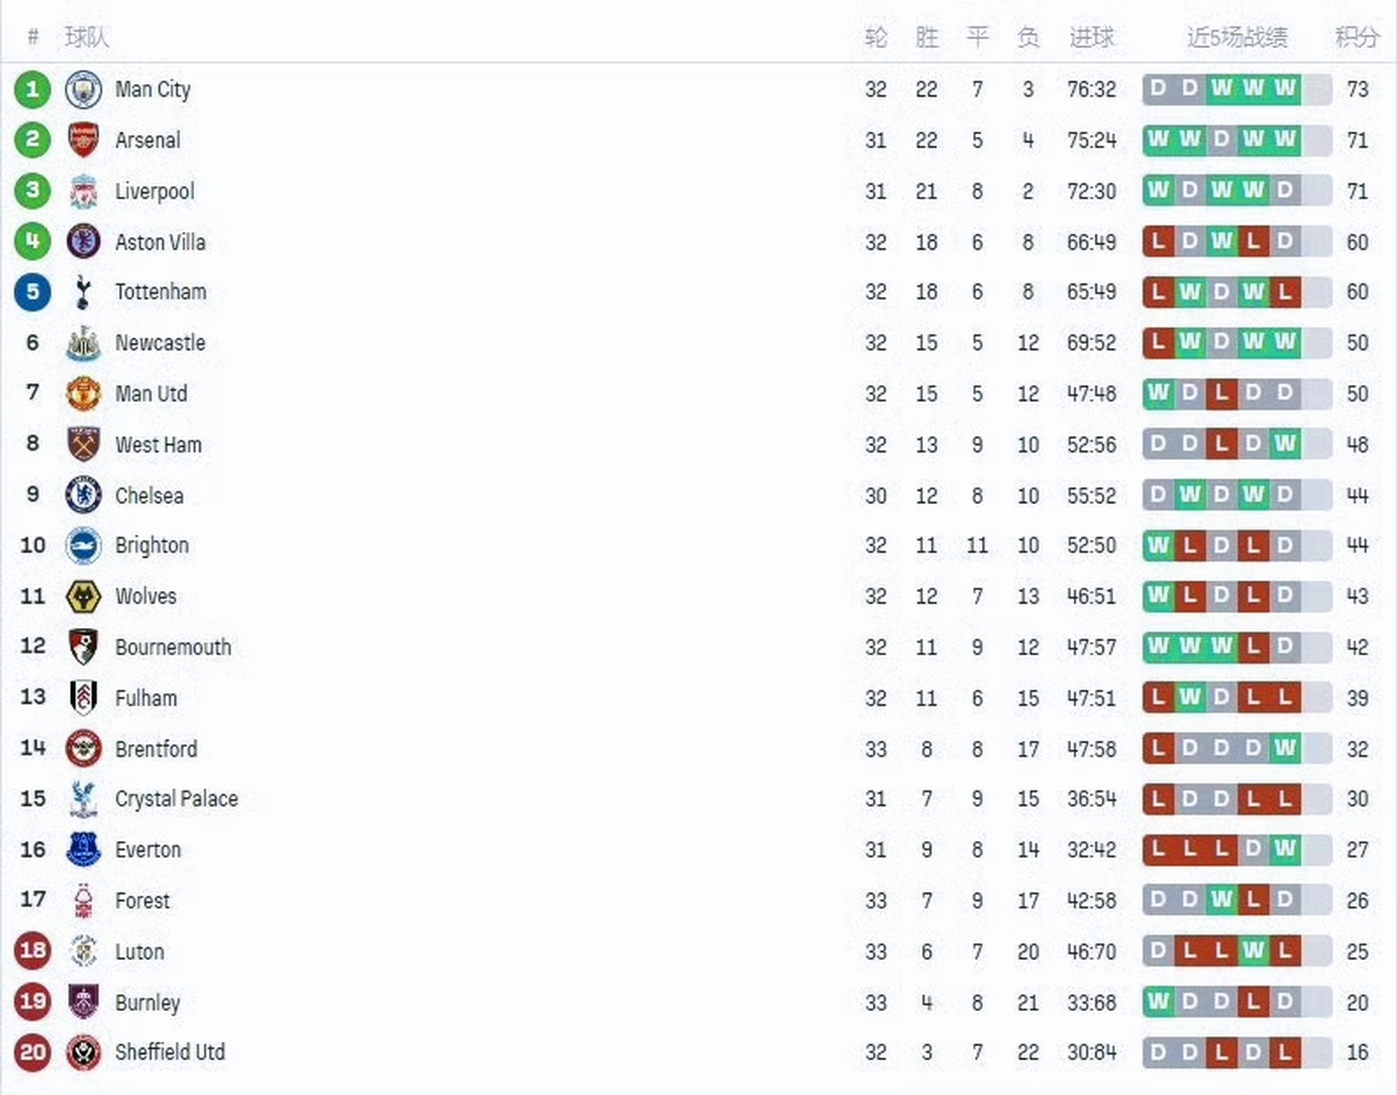Open the Crystal Palace team link

[176, 799]
